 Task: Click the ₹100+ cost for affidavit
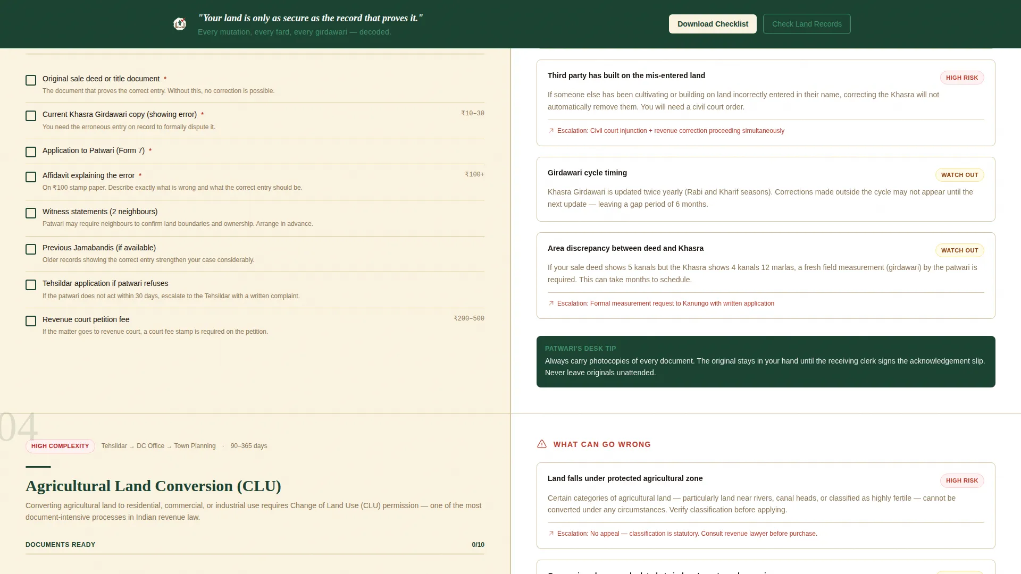(474, 174)
